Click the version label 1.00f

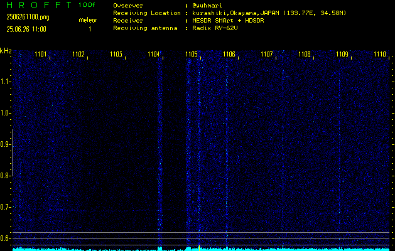coord(87,5)
